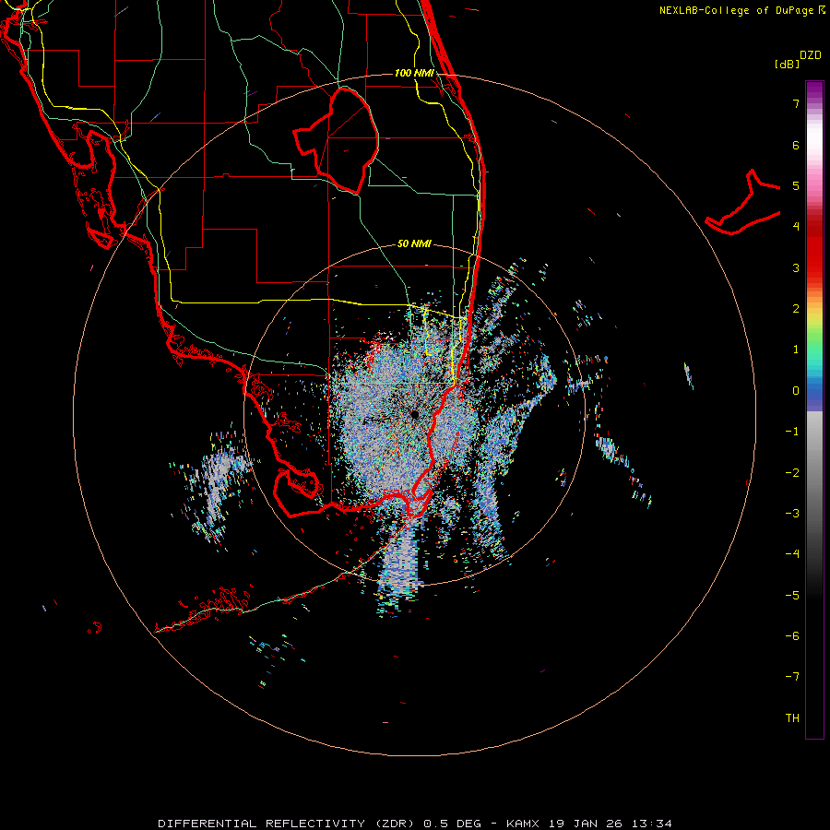Viewport: 830px width, 830px height.
Task: Click the 2 value on color scale
Action: [796, 309]
